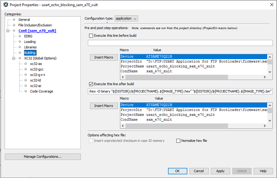The width and height of the screenshot is (277, 178).
Task: Select Code Coverage category
Action: (41, 91)
